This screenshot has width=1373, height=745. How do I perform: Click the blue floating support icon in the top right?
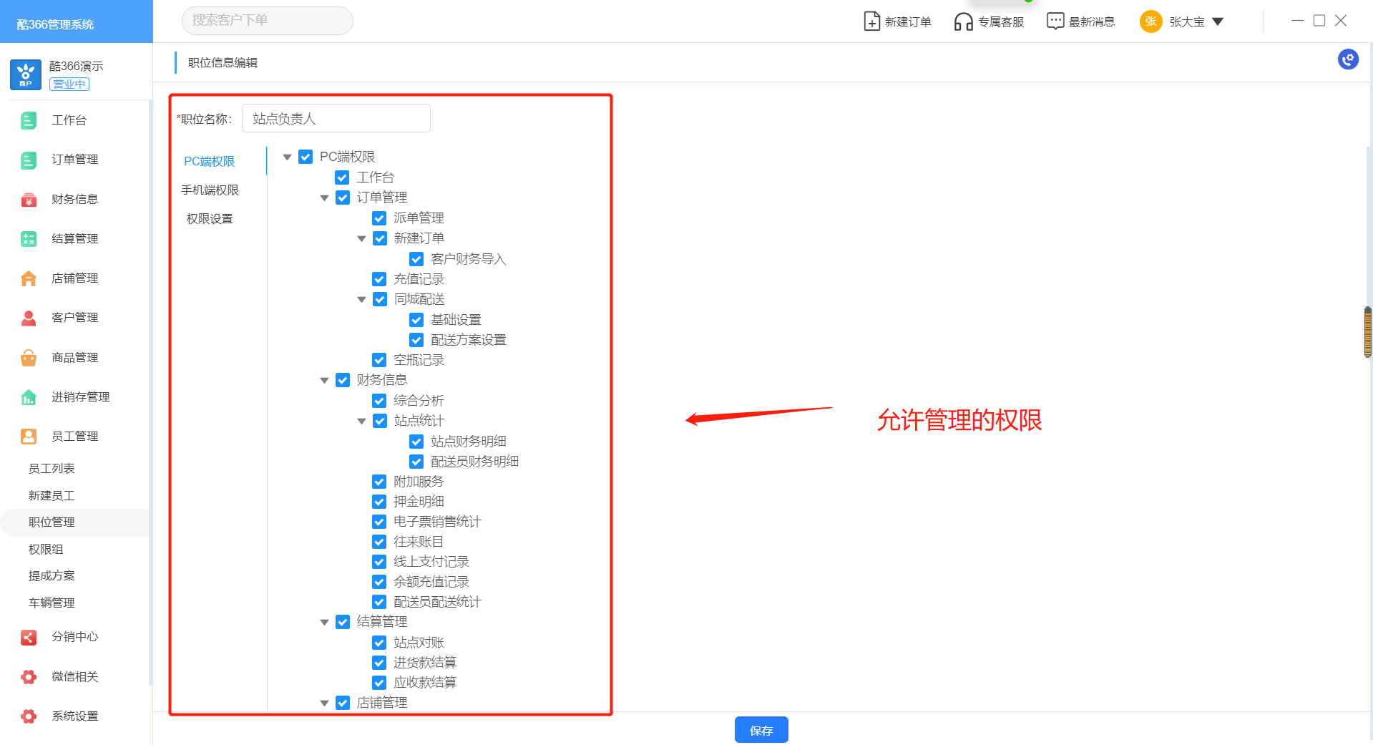click(x=1348, y=59)
